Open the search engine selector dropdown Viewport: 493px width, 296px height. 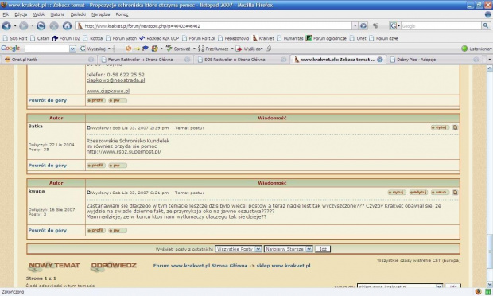pos(395,25)
